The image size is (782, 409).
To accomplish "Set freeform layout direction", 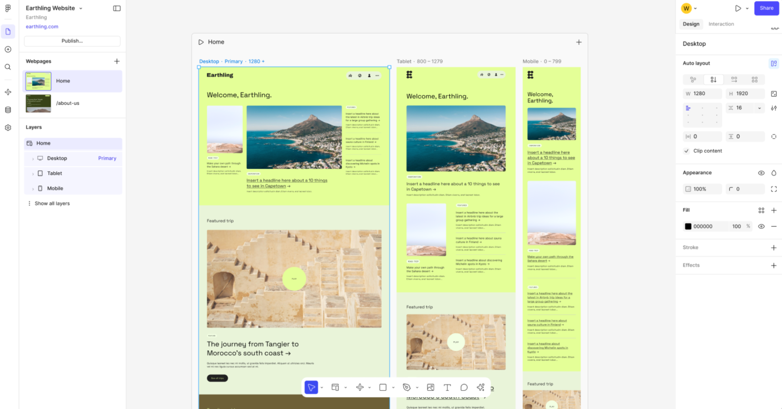I will 693,80.
